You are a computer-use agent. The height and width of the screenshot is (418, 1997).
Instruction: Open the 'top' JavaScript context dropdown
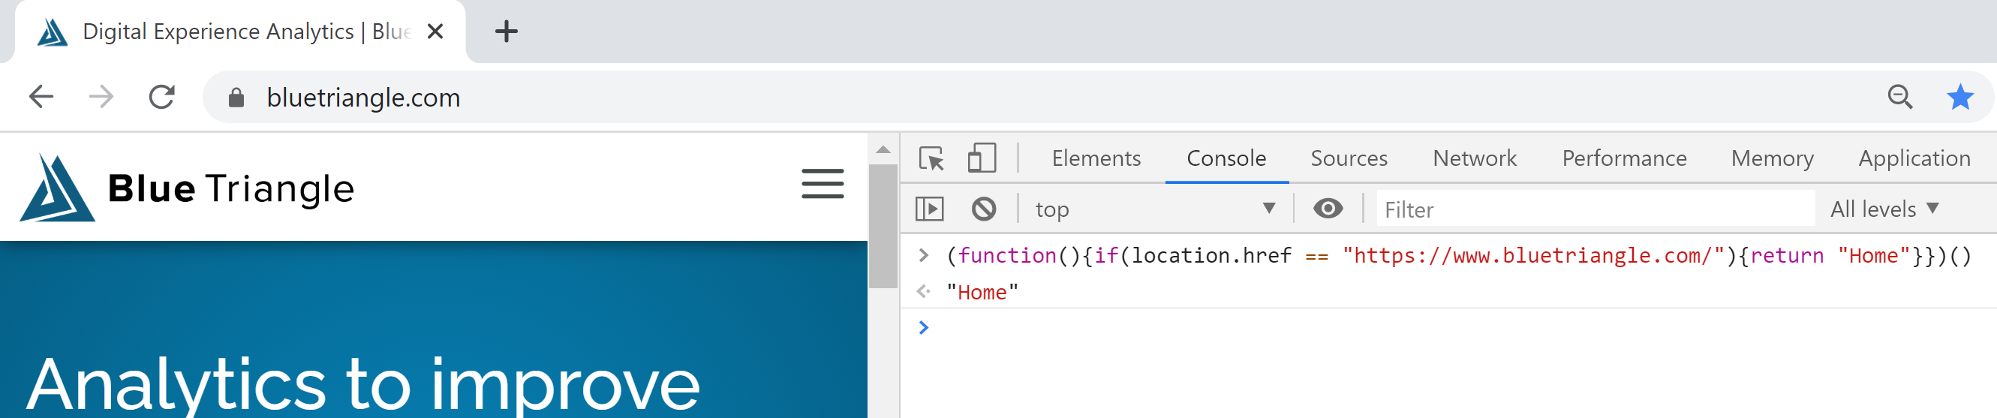(1155, 209)
